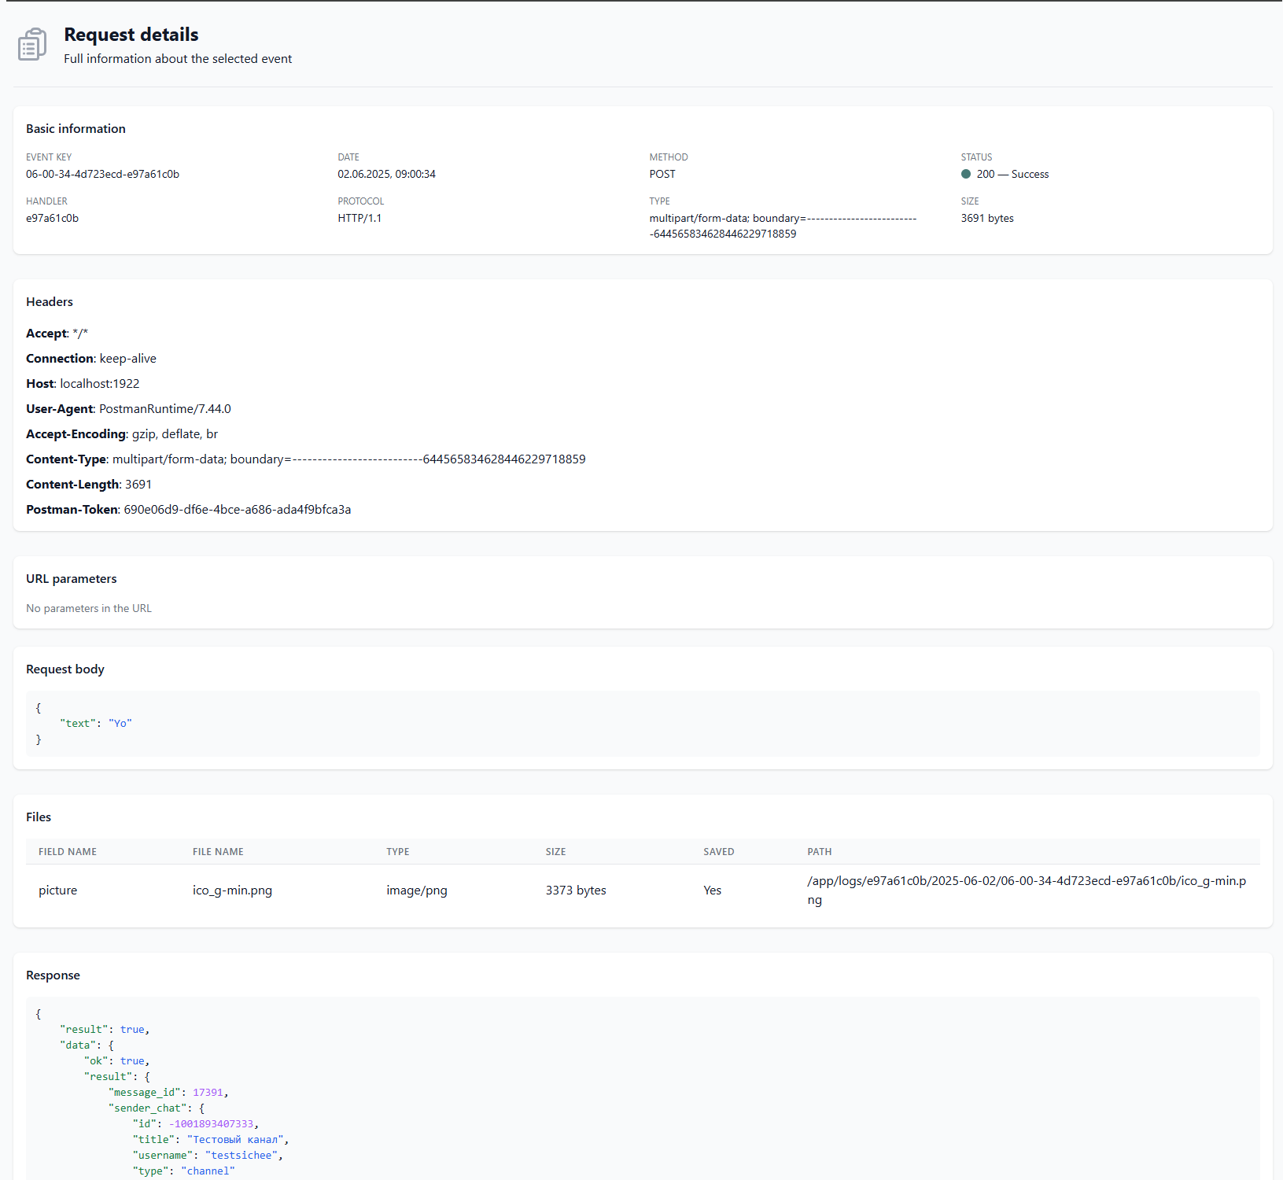
Task: Click the Accept header line
Action: tap(57, 334)
